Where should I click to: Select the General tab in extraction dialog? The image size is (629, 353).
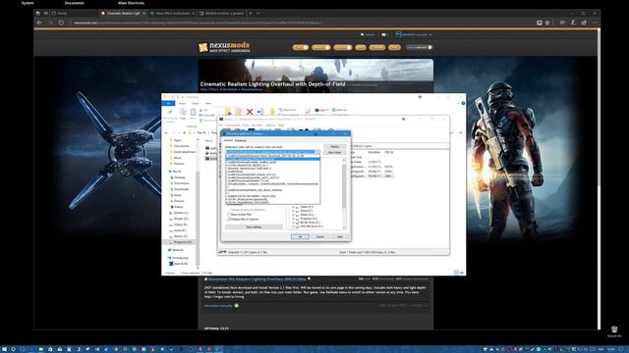[x=228, y=140]
